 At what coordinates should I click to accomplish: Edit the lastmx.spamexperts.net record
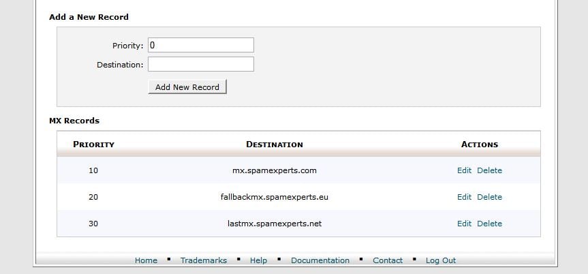(464, 224)
